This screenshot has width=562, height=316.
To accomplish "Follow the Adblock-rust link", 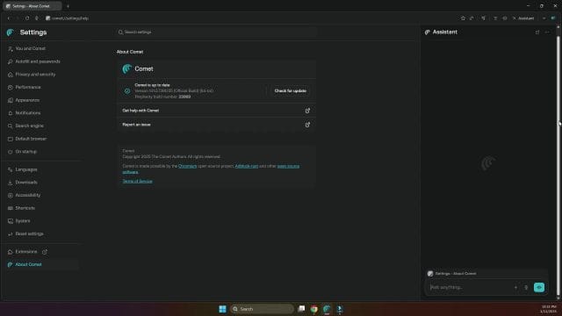I will click(x=246, y=166).
